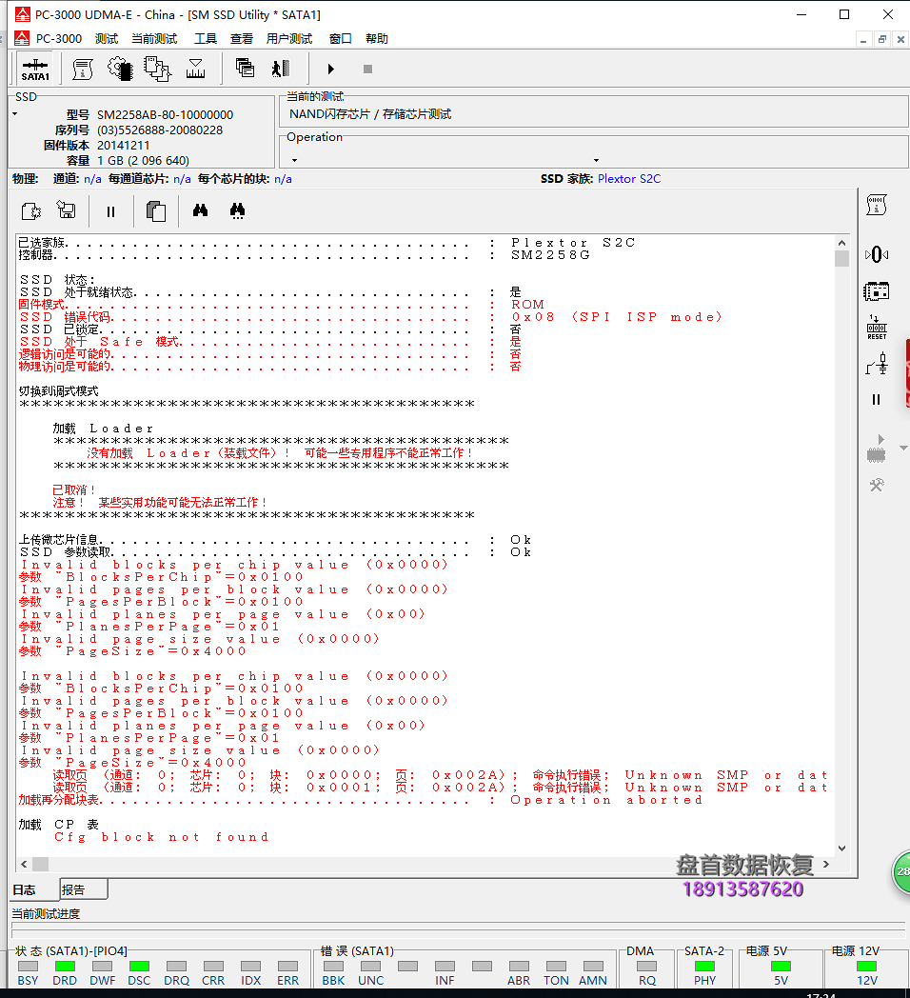Click the ruler measurement test toolbar icon
The height and width of the screenshot is (998, 910).
tap(195, 69)
